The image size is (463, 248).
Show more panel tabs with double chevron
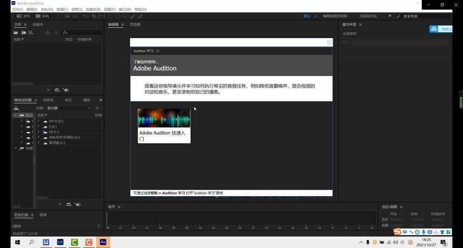(x=100, y=100)
